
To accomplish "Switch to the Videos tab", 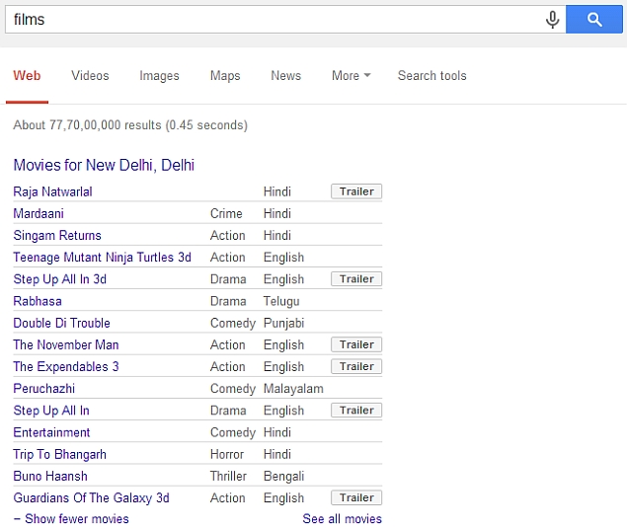I will point(90,76).
